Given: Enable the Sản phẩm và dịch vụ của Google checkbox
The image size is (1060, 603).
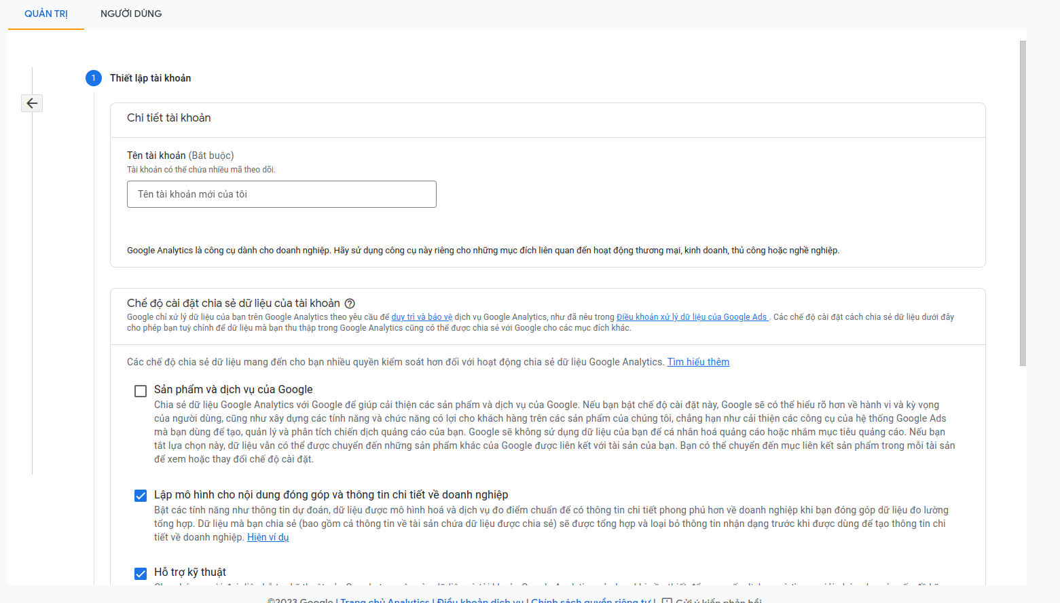Looking at the screenshot, I should (141, 391).
